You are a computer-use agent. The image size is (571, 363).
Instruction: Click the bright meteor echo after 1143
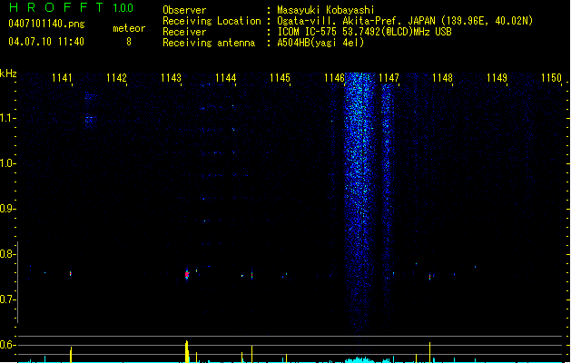(x=187, y=275)
